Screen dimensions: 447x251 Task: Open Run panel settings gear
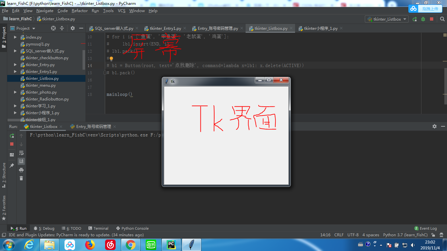coord(435,126)
